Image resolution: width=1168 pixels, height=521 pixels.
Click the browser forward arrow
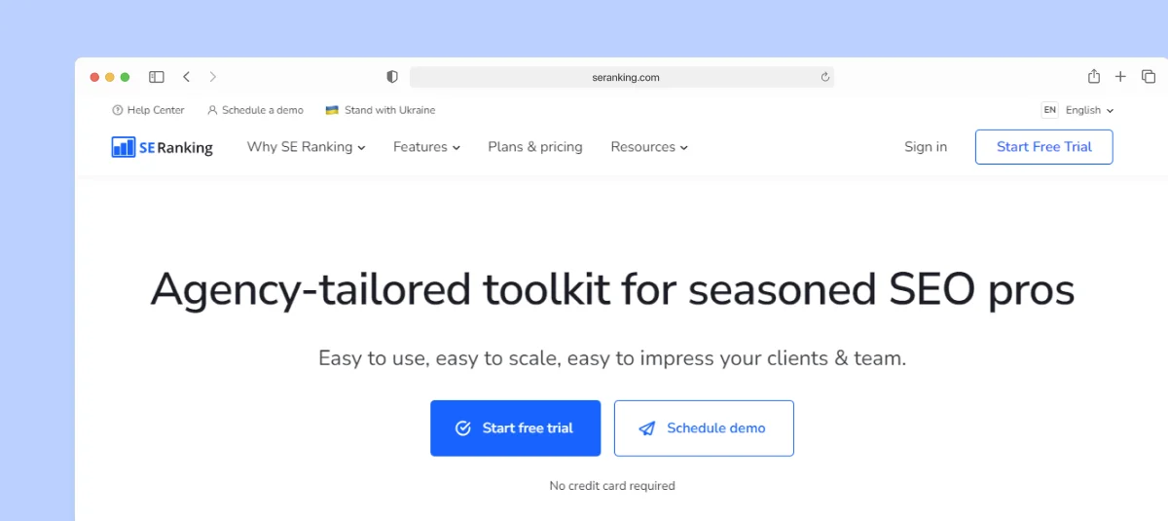(x=213, y=77)
